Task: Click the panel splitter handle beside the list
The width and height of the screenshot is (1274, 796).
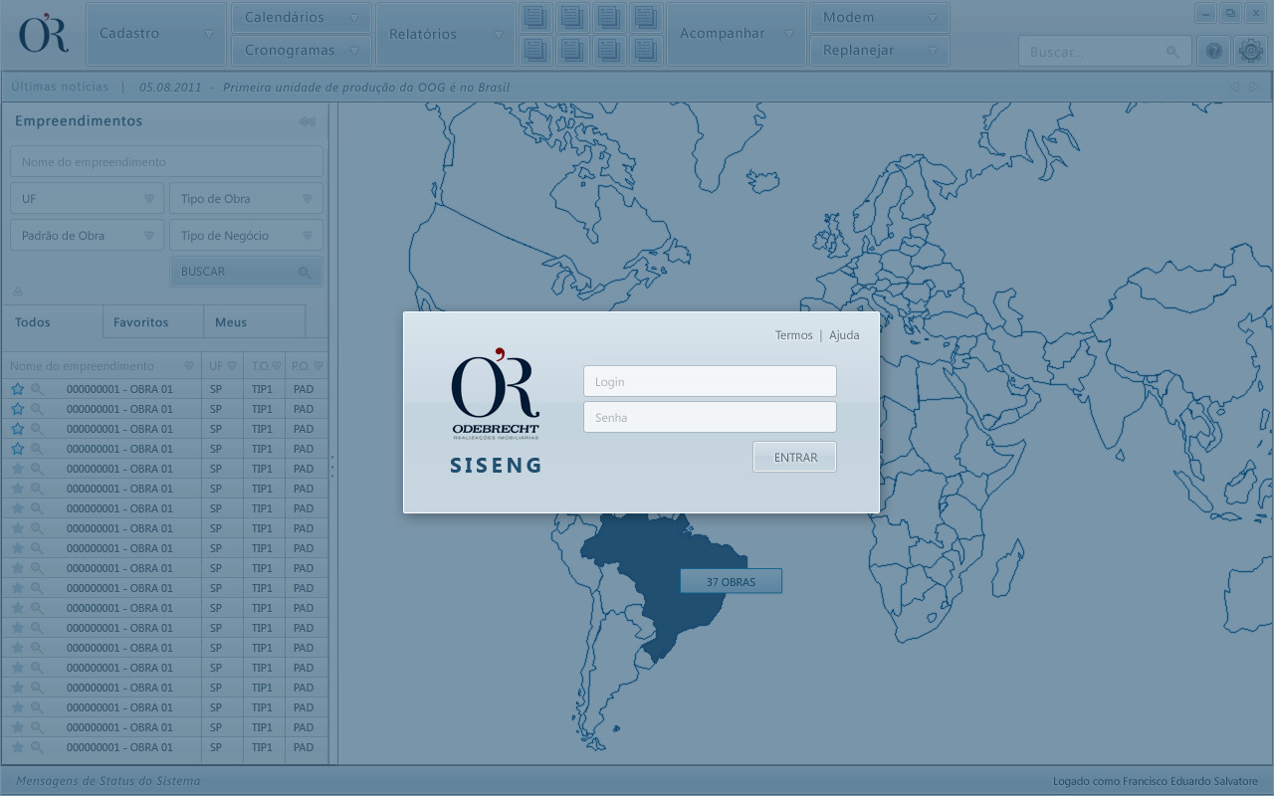Action: pyautogui.click(x=332, y=467)
